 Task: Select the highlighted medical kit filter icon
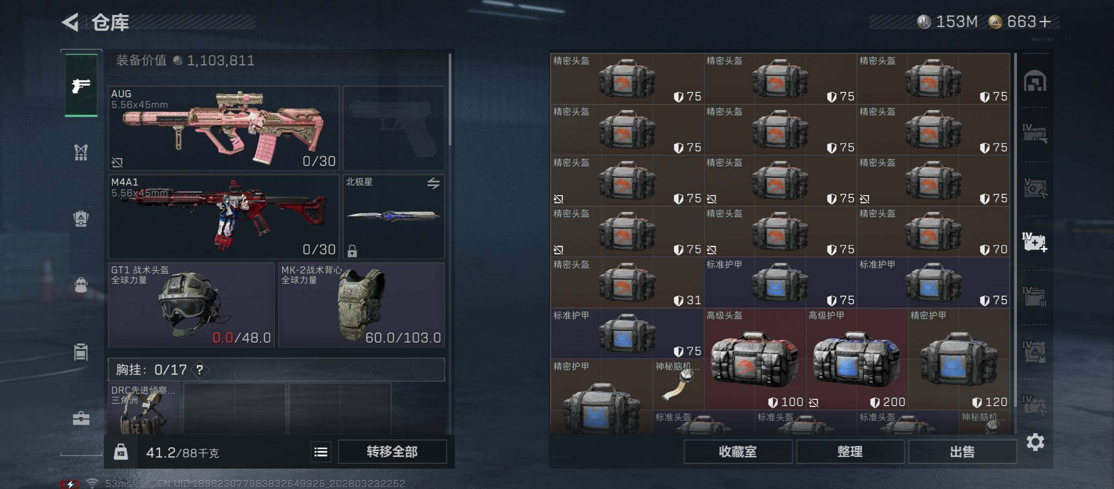[1035, 242]
